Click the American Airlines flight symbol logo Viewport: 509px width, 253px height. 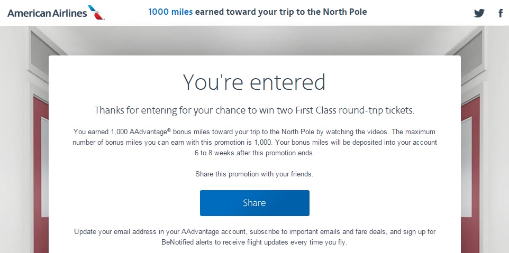tap(96, 13)
